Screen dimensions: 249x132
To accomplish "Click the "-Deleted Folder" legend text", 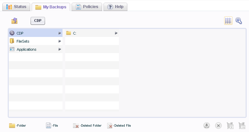I will (90, 126).
